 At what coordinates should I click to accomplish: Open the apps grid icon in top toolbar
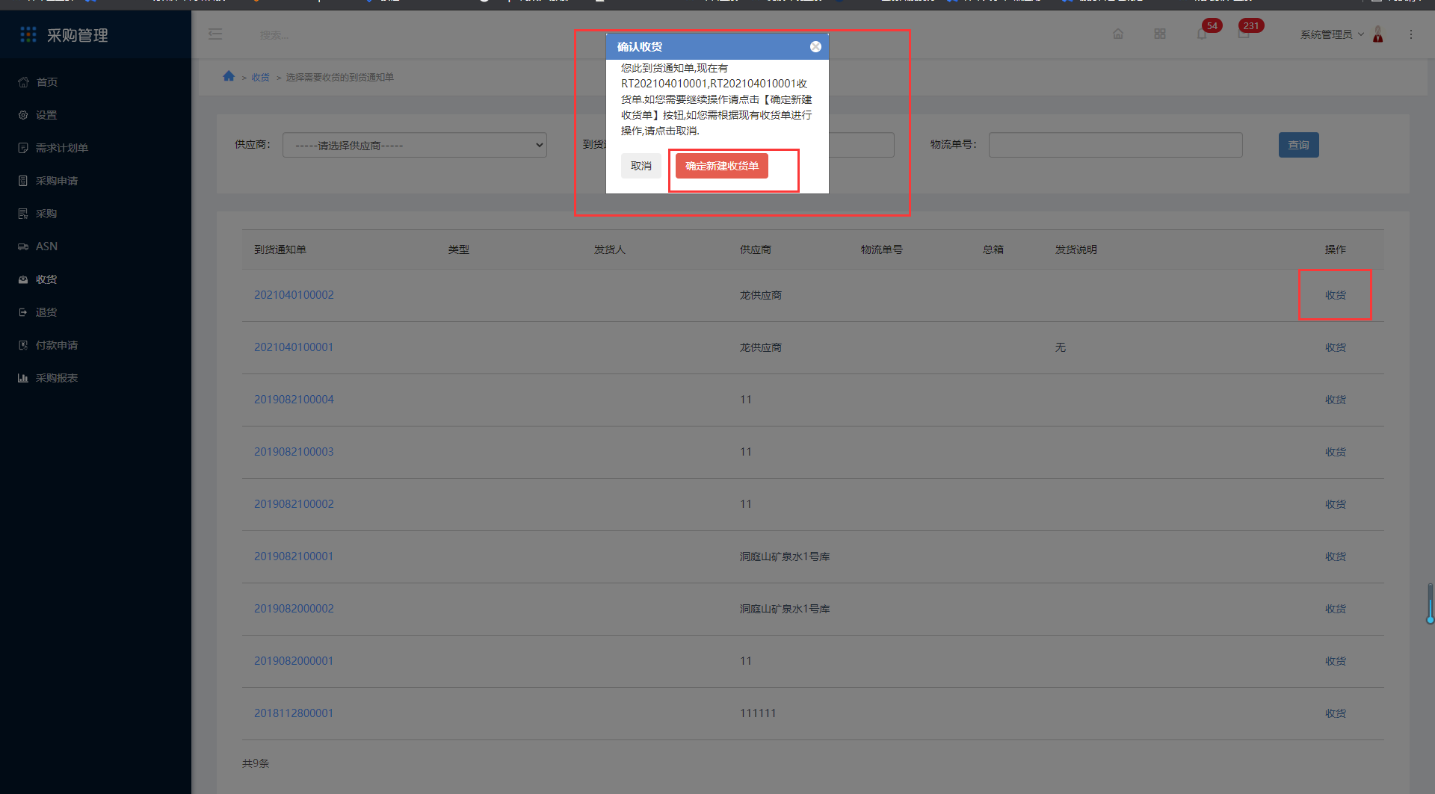pos(1160,34)
